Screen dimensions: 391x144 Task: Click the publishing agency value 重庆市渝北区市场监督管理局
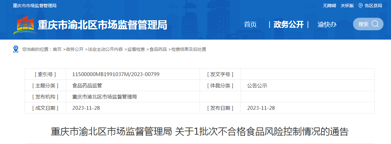[105, 97]
